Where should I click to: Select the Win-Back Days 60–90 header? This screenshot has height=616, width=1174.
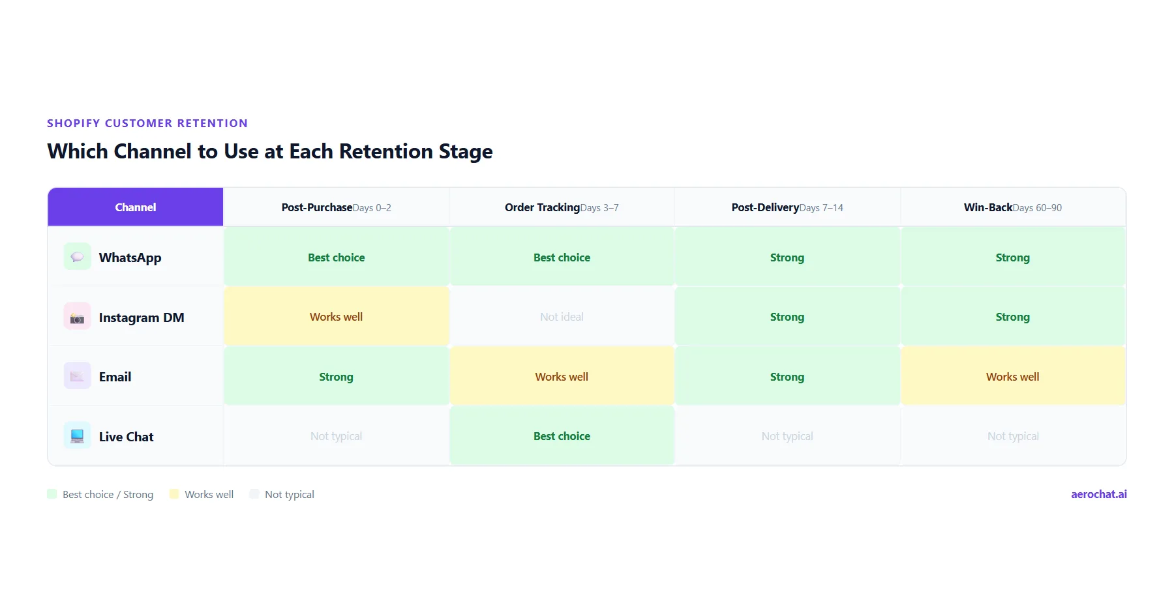point(1013,207)
